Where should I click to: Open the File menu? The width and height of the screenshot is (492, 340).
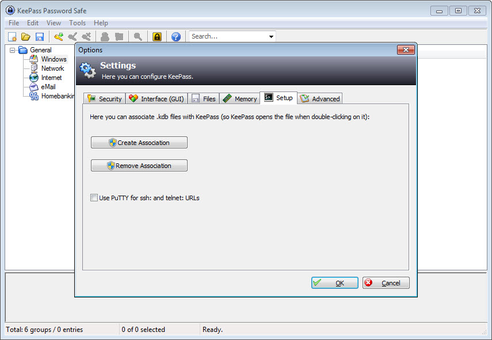14,23
